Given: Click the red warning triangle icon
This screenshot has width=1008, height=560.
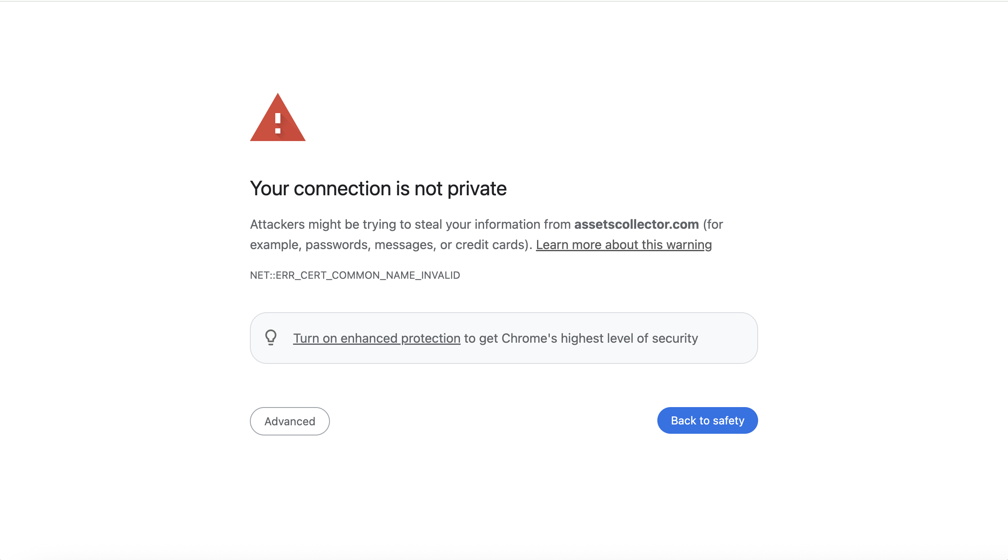Looking at the screenshot, I should point(278,120).
